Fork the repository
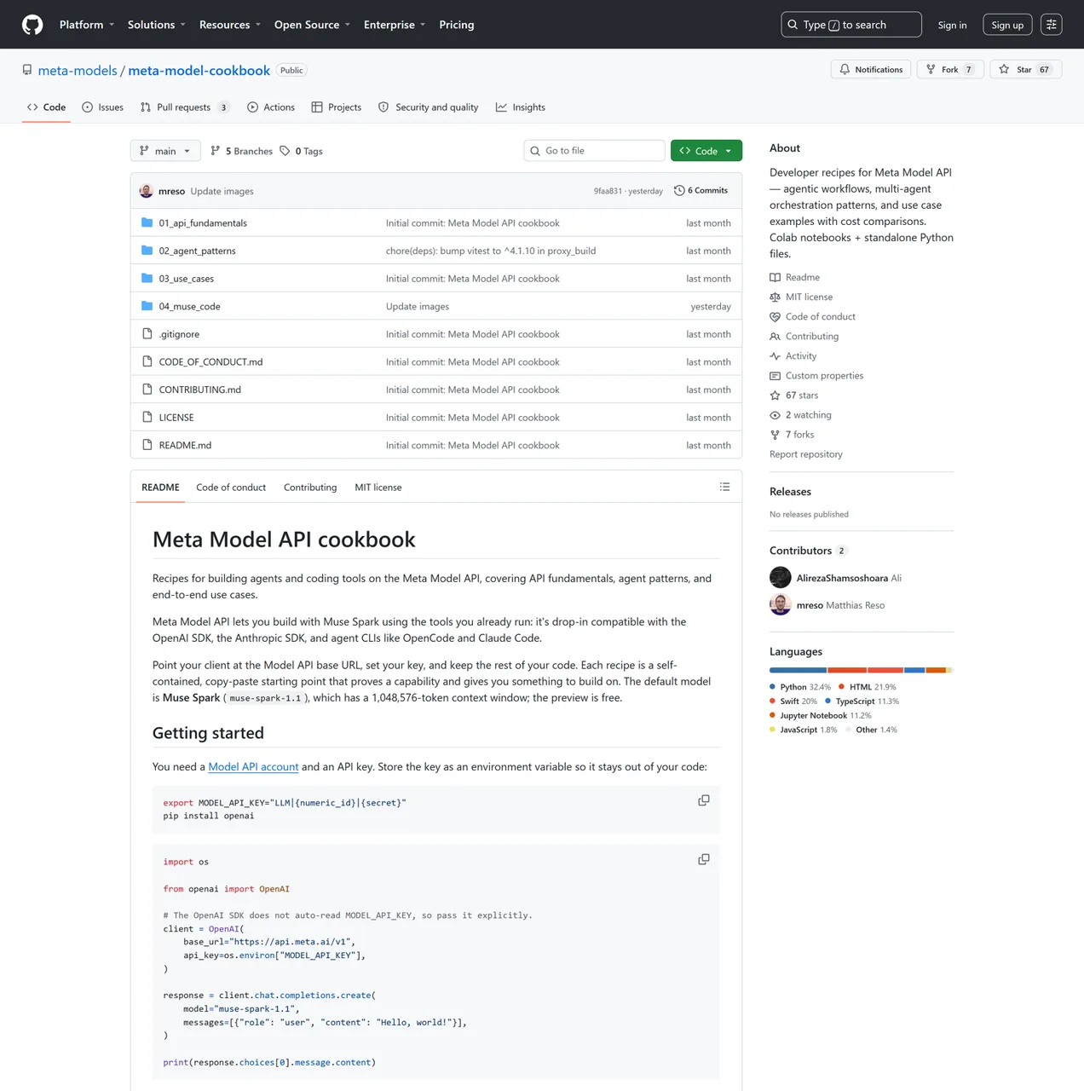Screen dimensions: 1084x1091 click(x=950, y=70)
